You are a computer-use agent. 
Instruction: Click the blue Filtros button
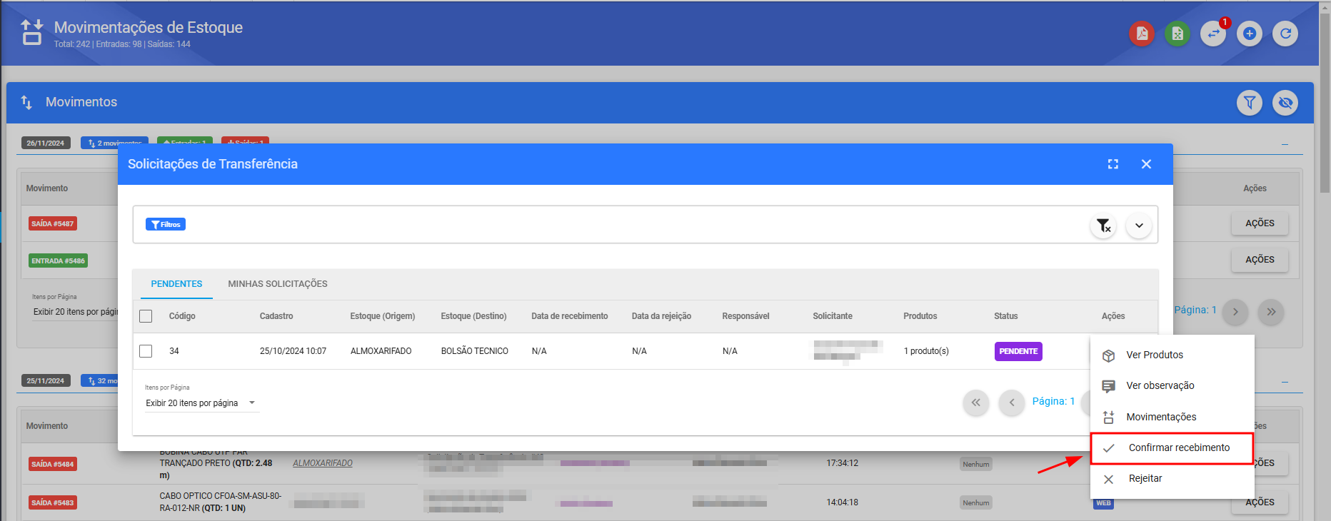[166, 225]
